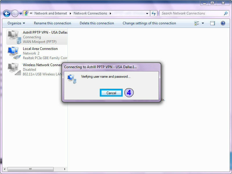Toggle the preview pane icon
Screen dimensions: 232x174
[213, 23]
